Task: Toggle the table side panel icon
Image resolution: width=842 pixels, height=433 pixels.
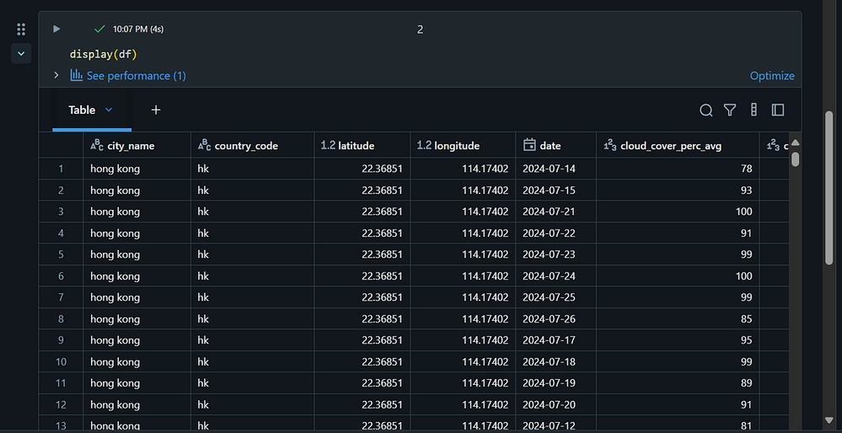Action: pos(777,110)
